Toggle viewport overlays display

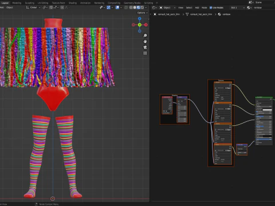pos(117,7)
